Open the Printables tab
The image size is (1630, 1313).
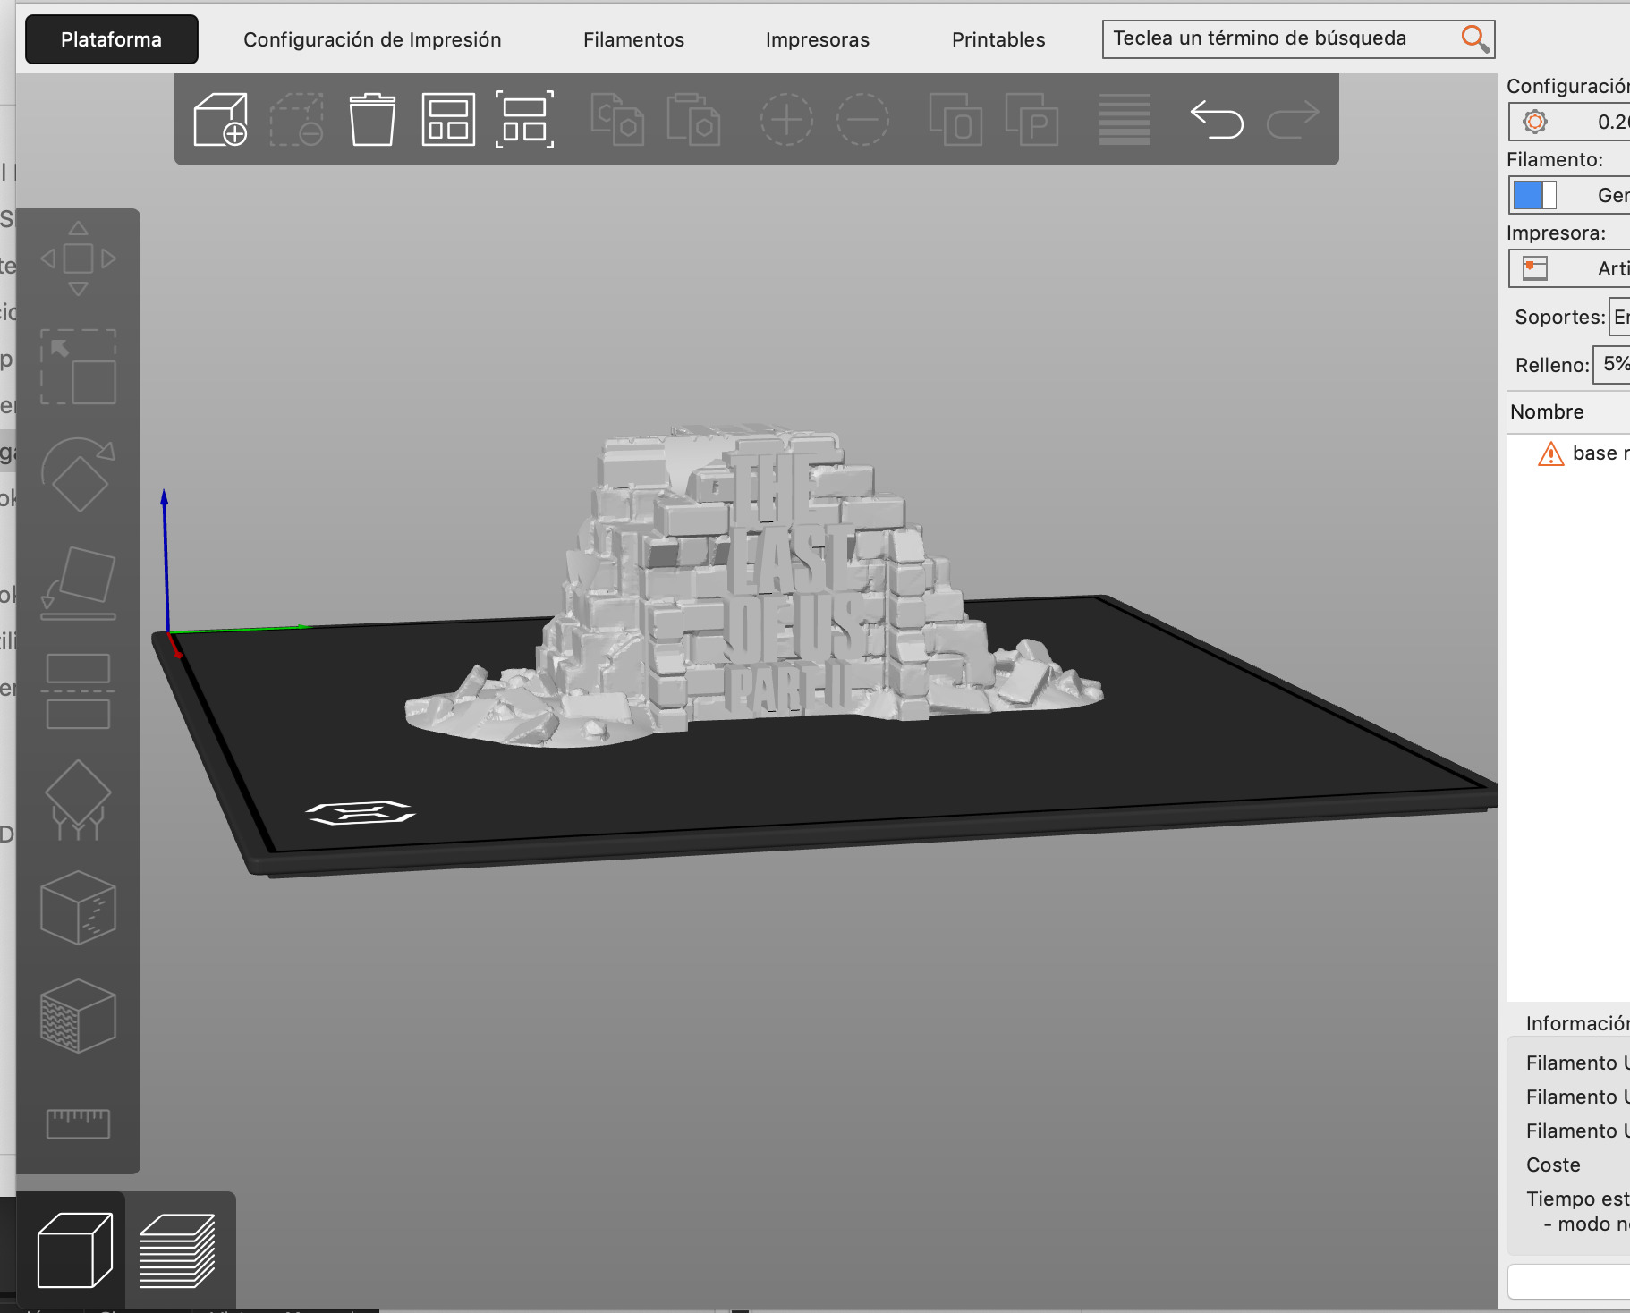pos(998,39)
